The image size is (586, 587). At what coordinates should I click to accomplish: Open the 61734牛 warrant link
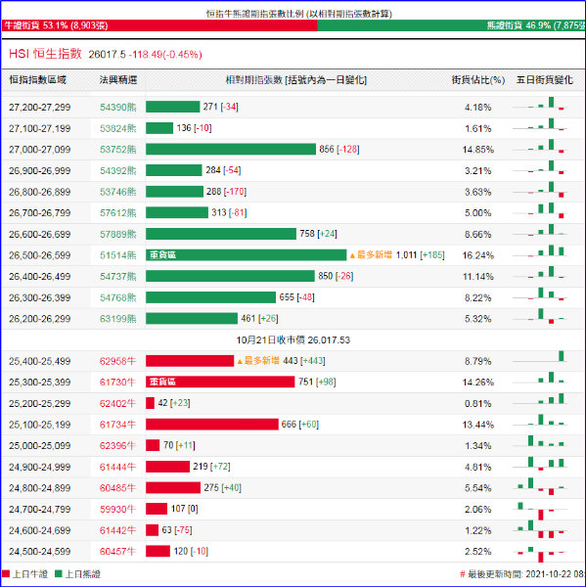pyautogui.click(x=117, y=425)
